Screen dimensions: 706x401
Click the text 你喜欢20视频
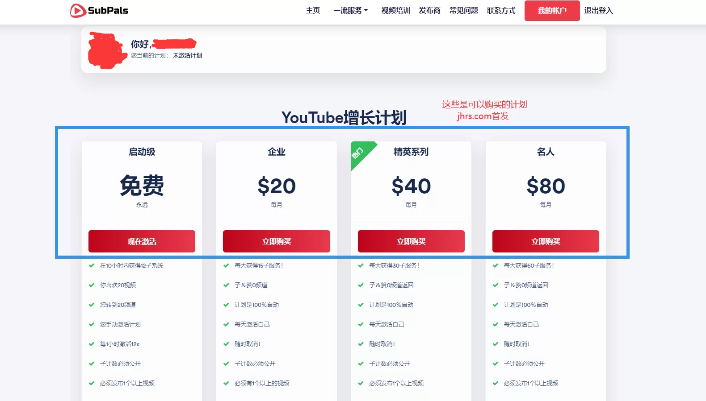[118, 285]
